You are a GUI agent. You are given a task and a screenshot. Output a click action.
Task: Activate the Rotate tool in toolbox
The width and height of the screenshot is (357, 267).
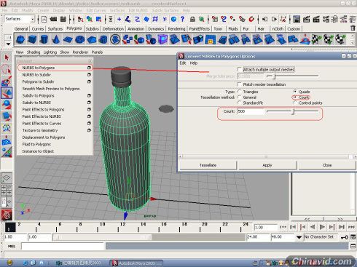point(7,105)
